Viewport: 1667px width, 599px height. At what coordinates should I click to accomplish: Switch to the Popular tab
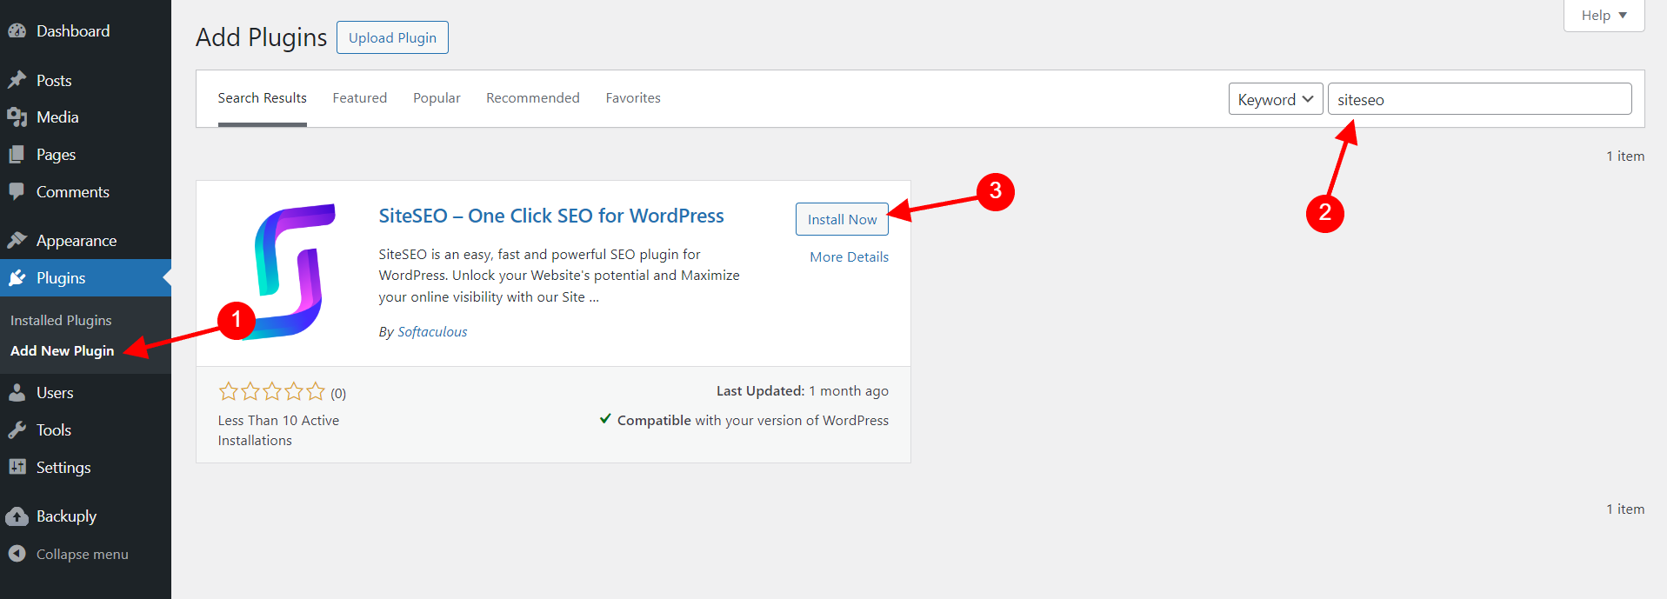(x=437, y=98)
